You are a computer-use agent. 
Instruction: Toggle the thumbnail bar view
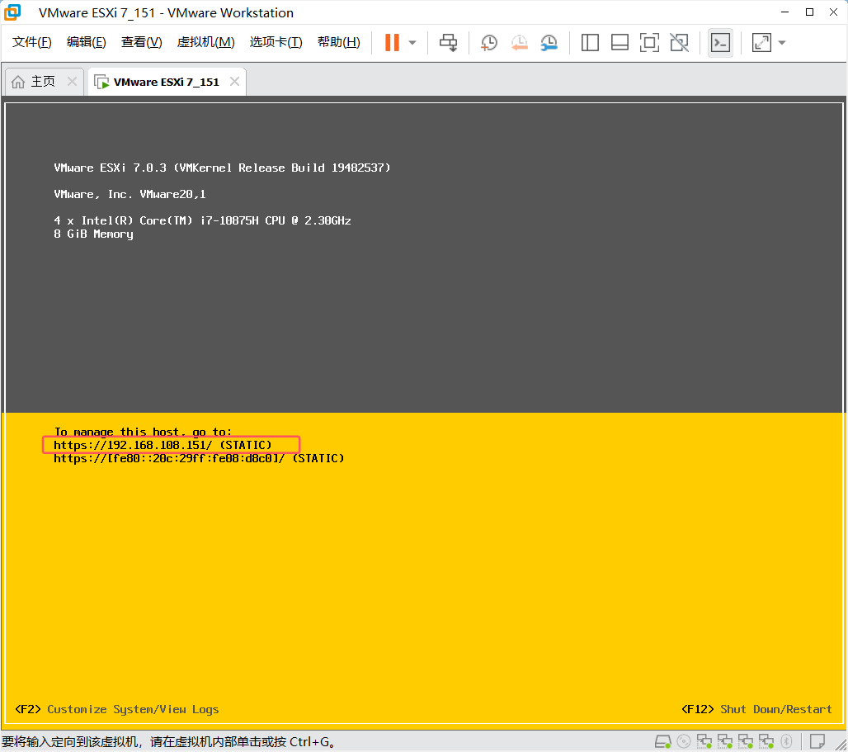620,43
